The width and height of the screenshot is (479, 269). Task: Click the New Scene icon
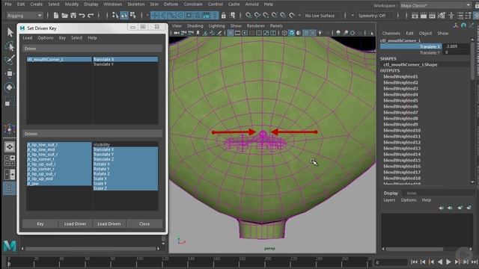56,15
